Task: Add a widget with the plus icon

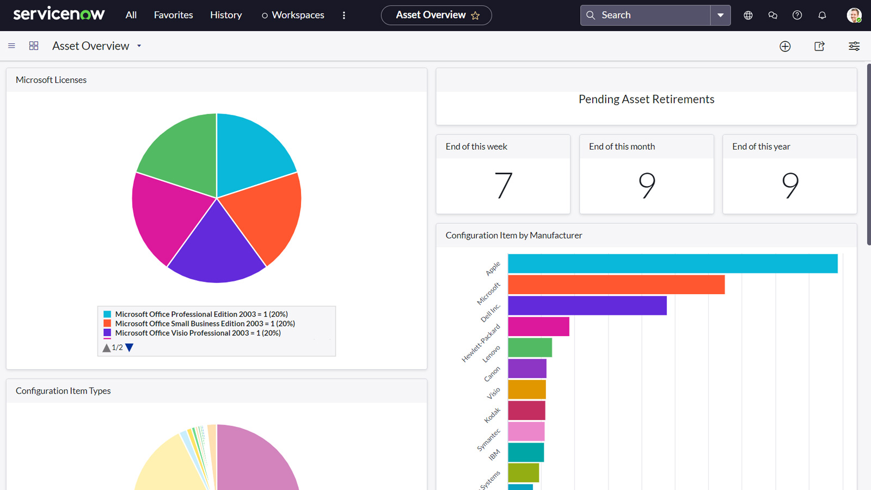Action: tap(785, 46)
